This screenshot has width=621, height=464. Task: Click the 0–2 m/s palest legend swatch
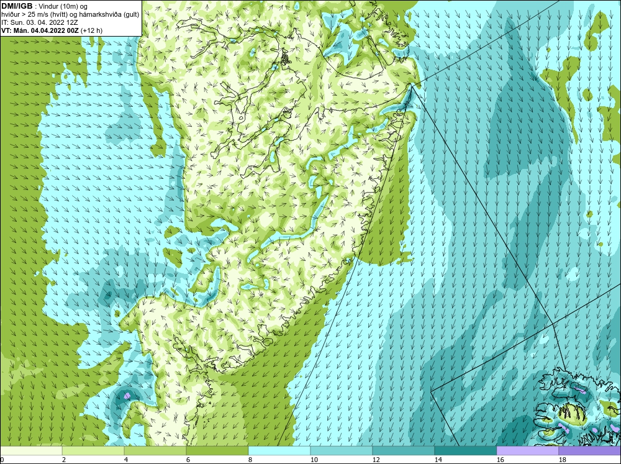click(x=31, y=451)
